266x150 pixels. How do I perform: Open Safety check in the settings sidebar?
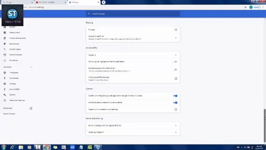click(x=15, y=32)
